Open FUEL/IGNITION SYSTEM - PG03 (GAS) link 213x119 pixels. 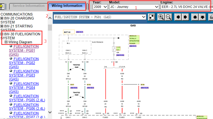(24, 75)
